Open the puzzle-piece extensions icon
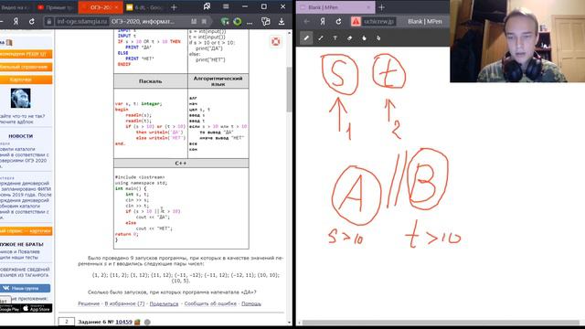Image resolution: width=585 pixels, height=329 pixels. (266, 22)
